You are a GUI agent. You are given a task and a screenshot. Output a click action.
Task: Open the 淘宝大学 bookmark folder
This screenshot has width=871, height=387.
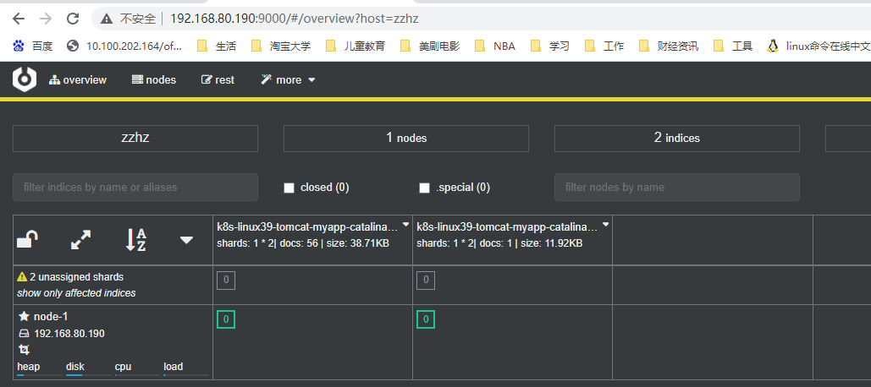pos(280,46)
